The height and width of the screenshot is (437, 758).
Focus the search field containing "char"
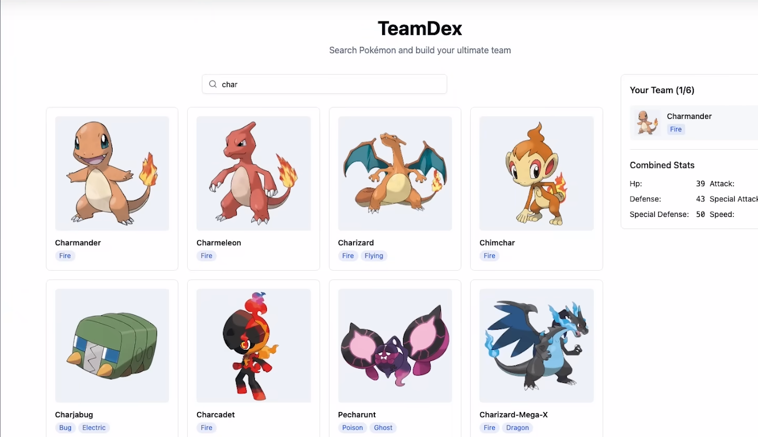tap(324, 84)
